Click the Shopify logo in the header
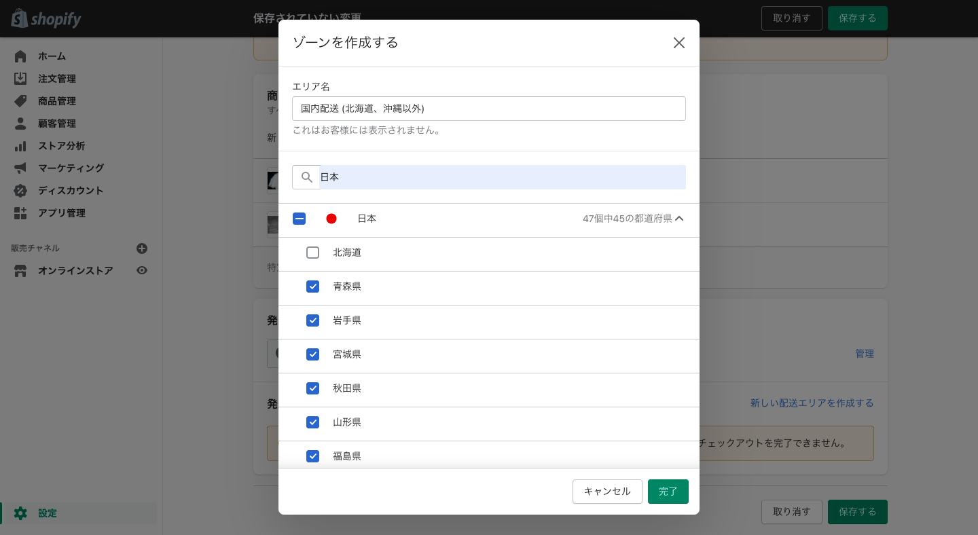978x535 pixels. [46, 19]
